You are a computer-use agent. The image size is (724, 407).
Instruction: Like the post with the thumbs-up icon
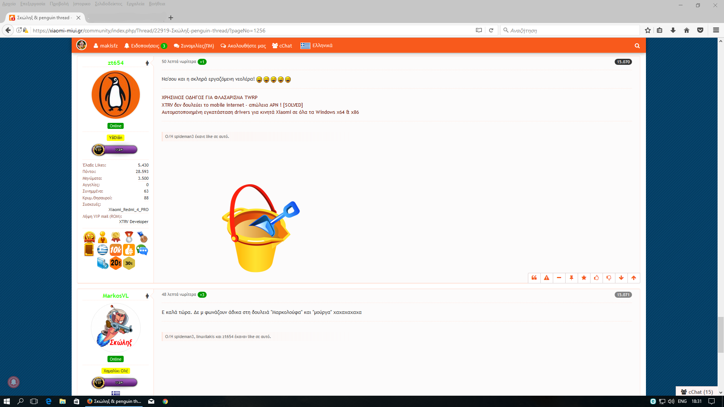click(596, 278)
